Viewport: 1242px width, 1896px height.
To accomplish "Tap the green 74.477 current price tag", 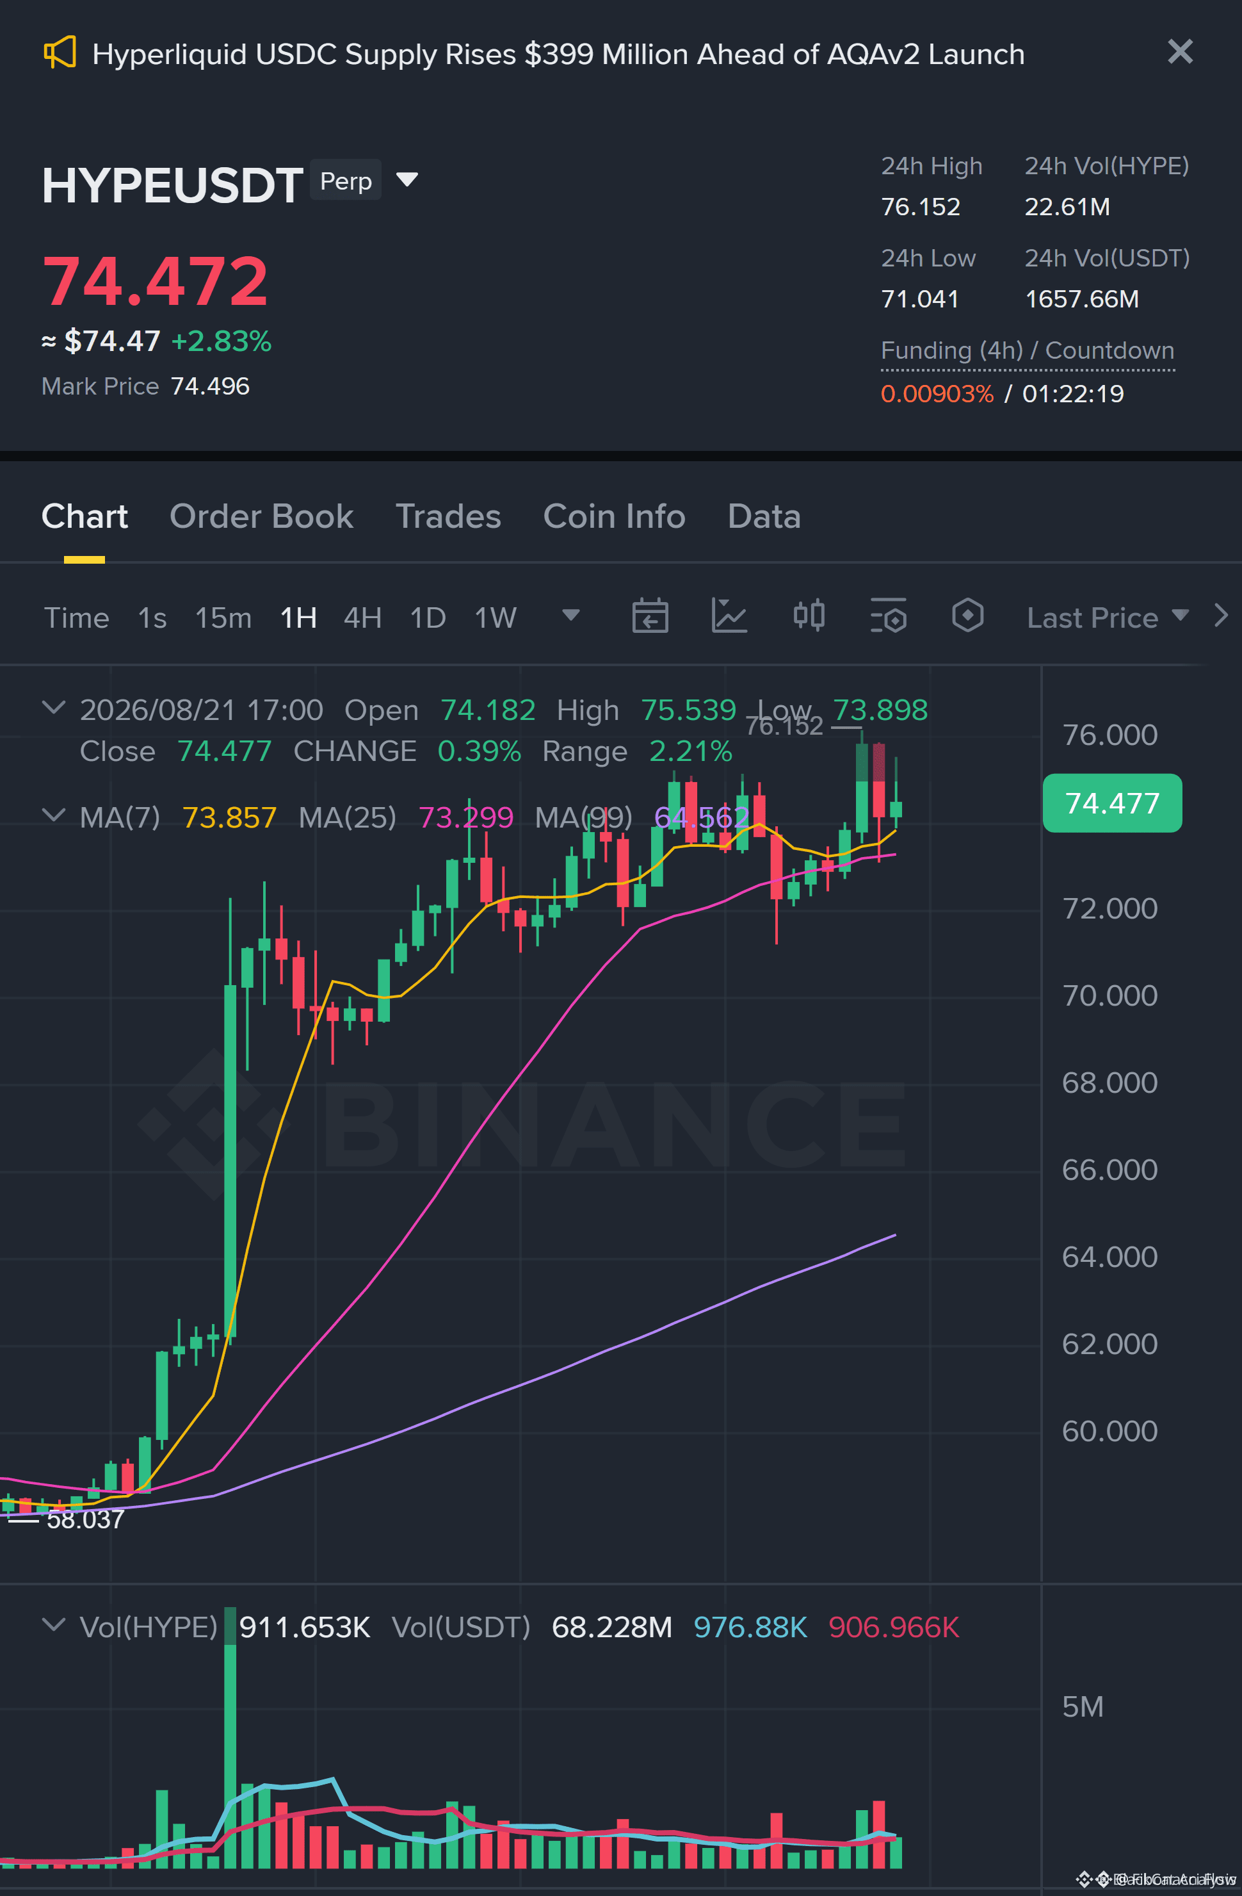I will point(1112,803).
